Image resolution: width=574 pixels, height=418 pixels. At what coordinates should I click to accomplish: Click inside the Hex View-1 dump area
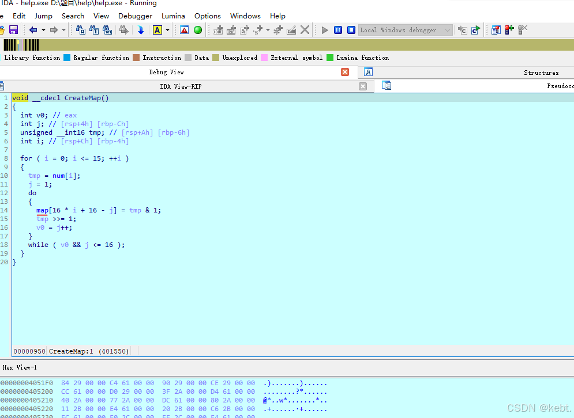(173, 397)
